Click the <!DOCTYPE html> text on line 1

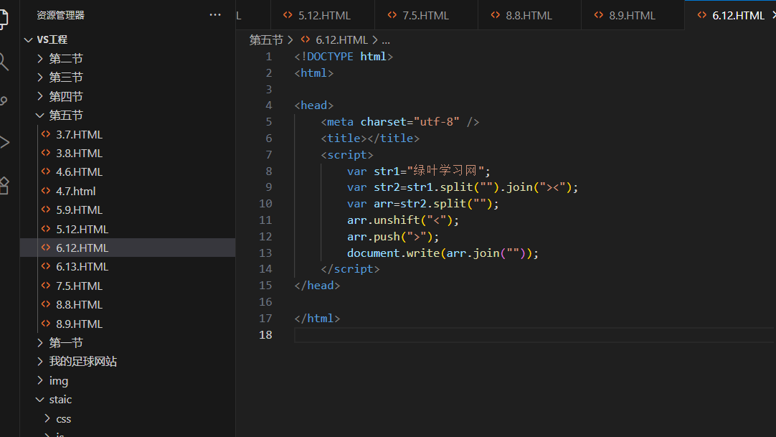coord(344,57)
